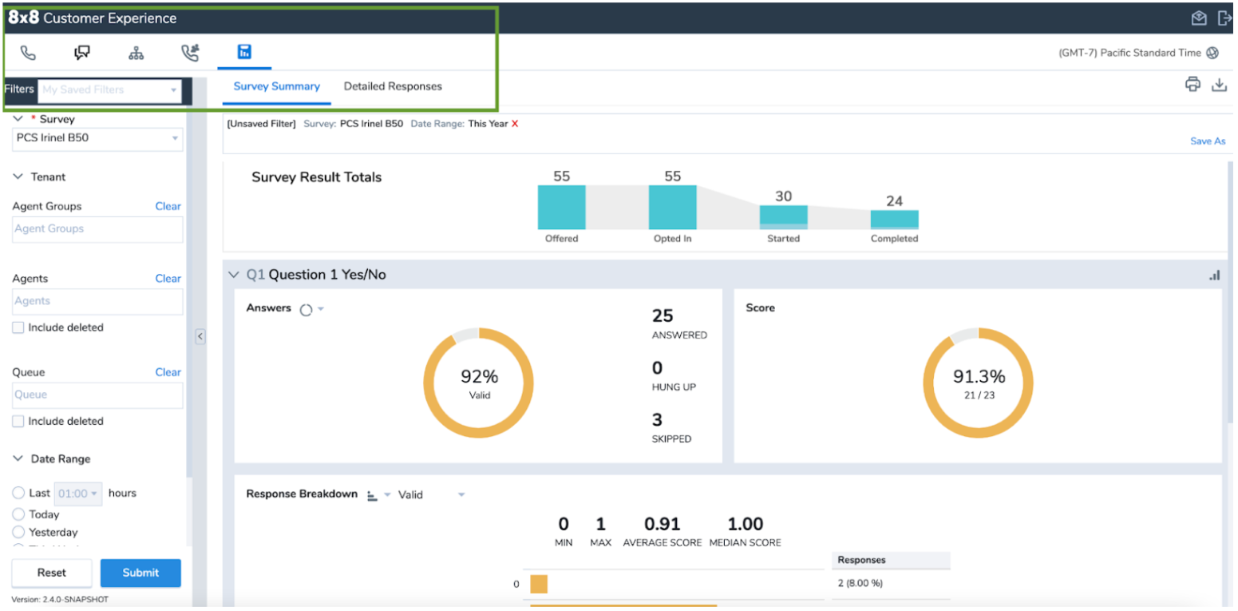
Task: Select the Last hours radio option
Action: point(18,493)
